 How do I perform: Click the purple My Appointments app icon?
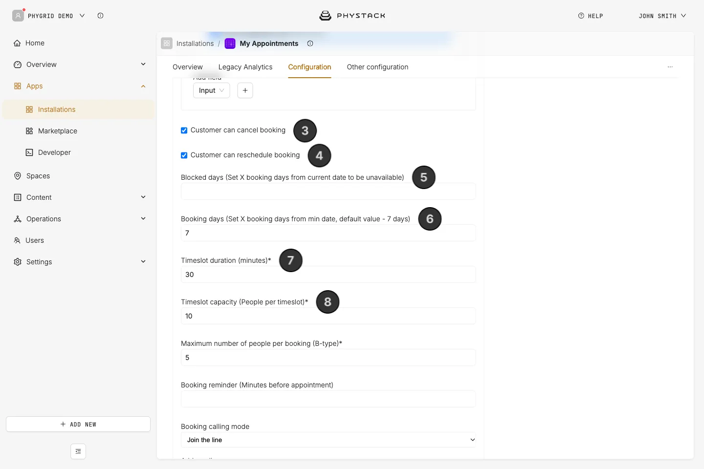(230, 43)
